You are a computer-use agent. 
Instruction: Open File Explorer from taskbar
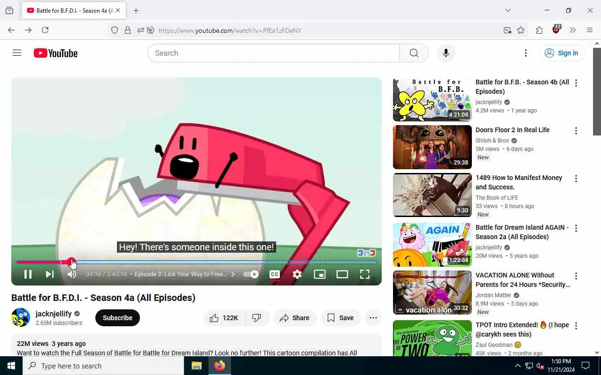[196, 366]
